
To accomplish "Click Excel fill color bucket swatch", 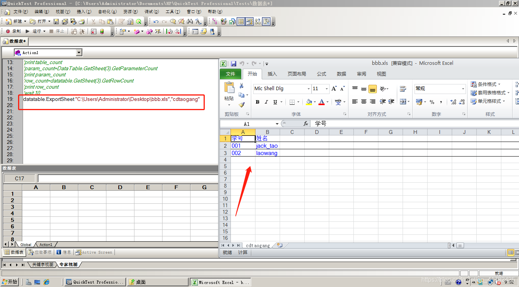I will pyautogui.click(x=308, y=102).
